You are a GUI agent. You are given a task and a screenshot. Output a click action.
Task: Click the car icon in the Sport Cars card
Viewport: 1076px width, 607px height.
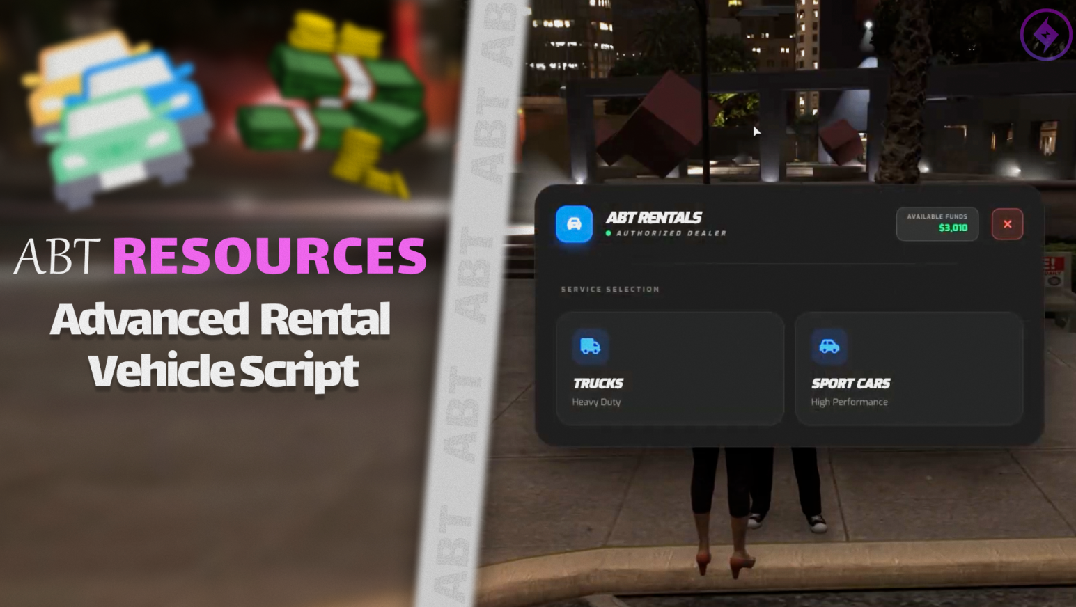tap(829, 346)
